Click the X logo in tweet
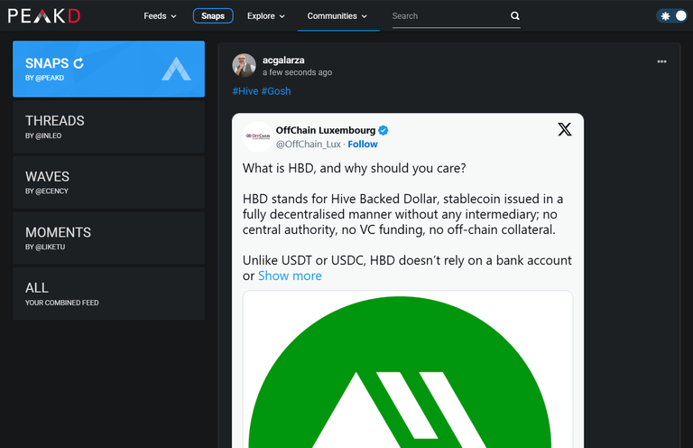The image size is (693, 448). [564, 129]
